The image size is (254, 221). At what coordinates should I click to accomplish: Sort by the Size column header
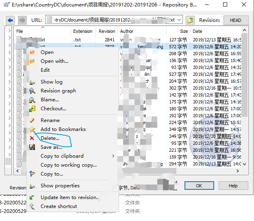pos(184,31)
